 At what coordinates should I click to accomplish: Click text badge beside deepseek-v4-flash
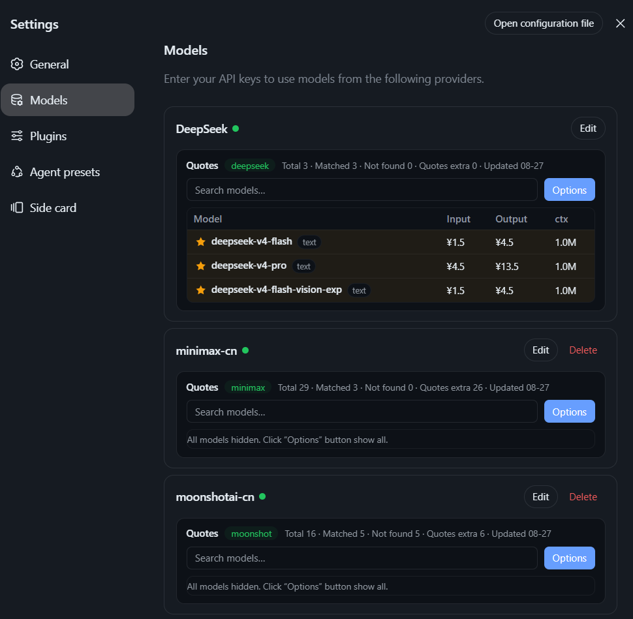309,242
